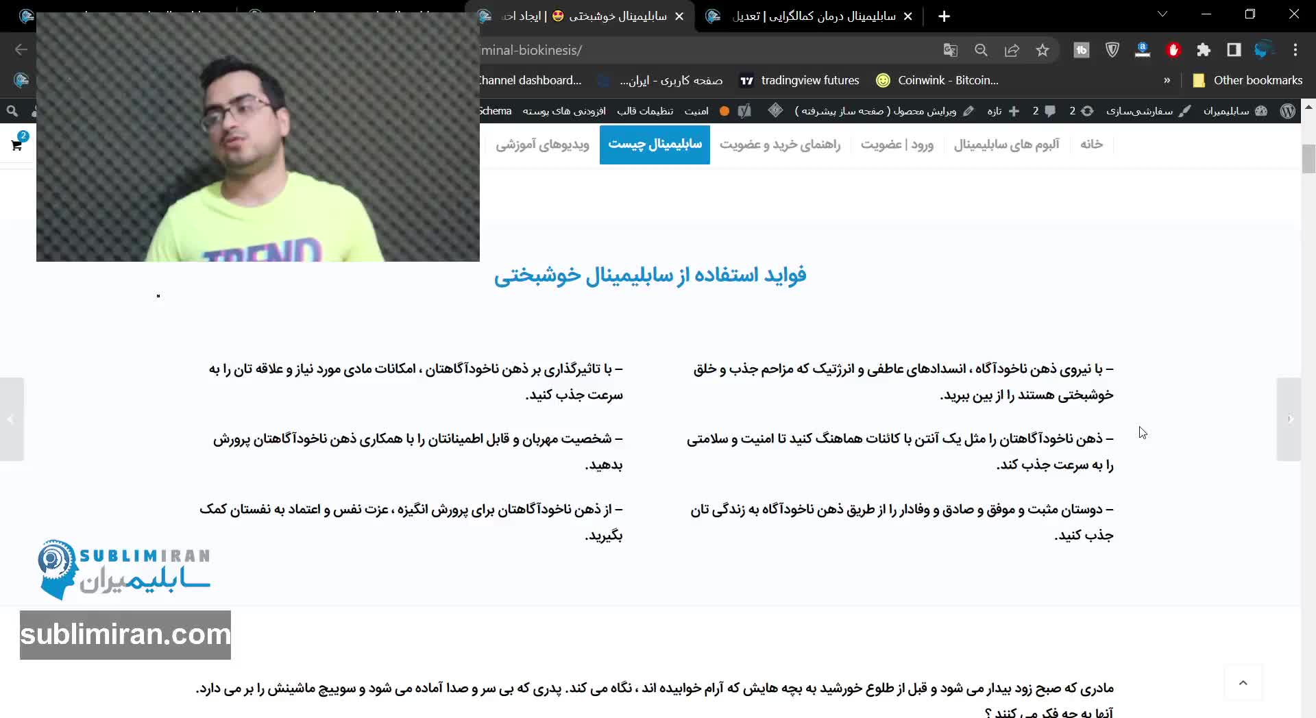Click the zoom magnifier icon in address bar
The image size is (1316, 718).
(981, 50)
